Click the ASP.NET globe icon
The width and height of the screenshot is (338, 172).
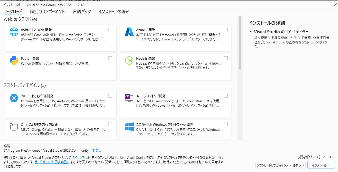14,32
